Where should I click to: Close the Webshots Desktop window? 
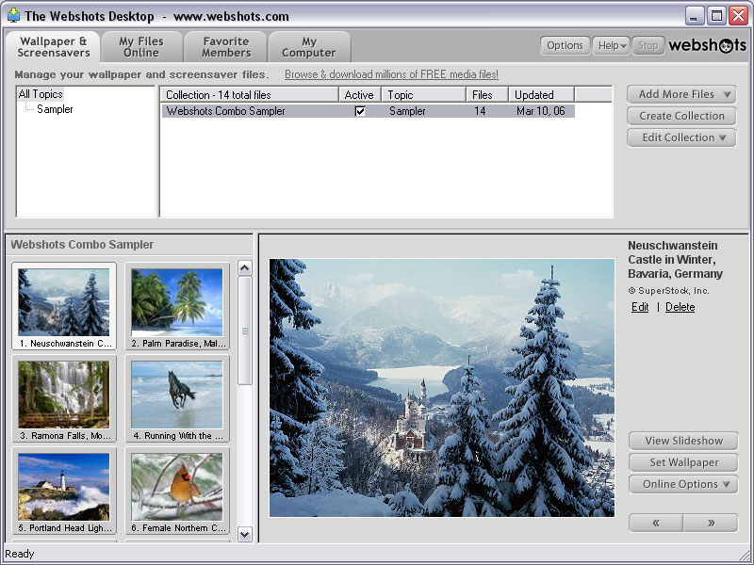tap(738, 16)
